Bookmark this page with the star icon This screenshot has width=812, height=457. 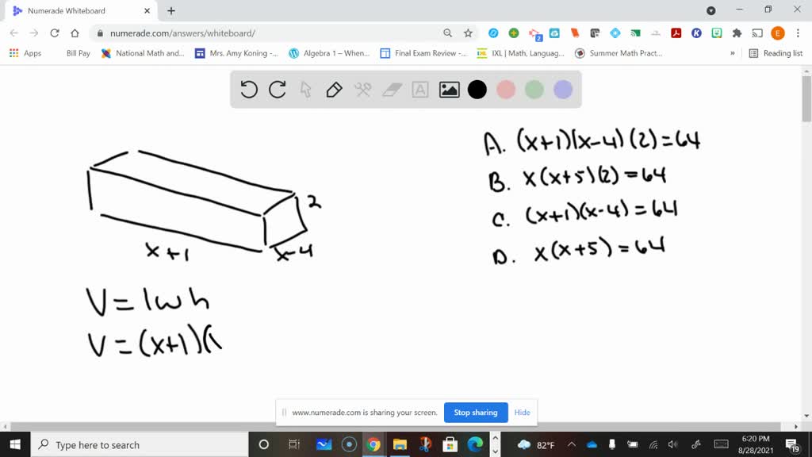467,33
